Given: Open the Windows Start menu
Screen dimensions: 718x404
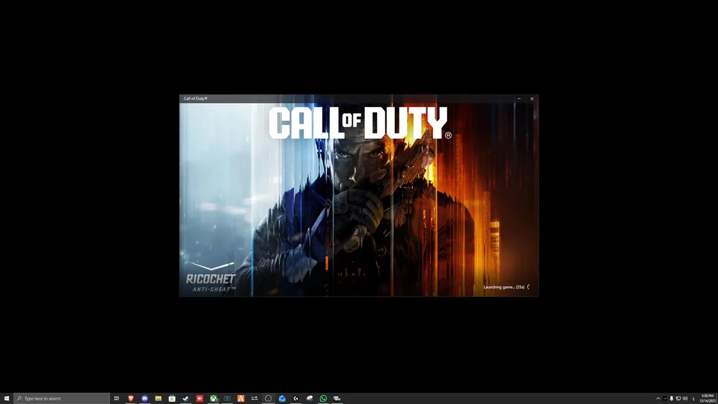Looking at the screenshot, I should click(x=7, y=398).
